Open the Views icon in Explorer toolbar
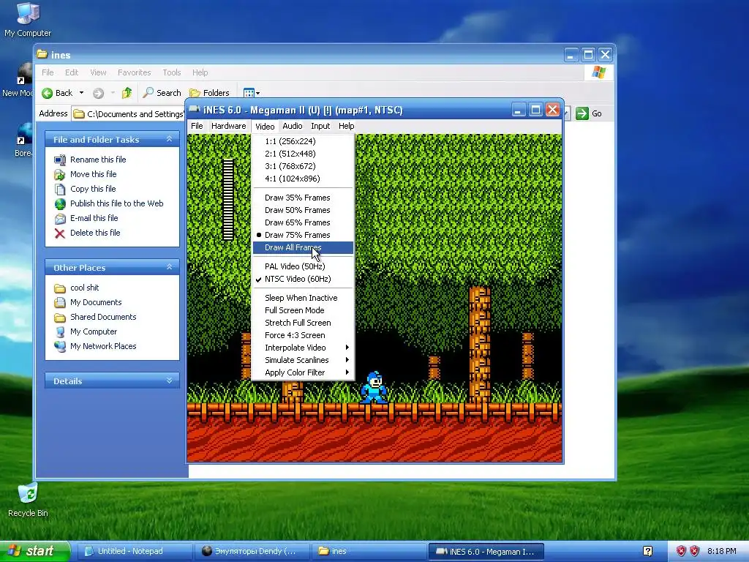This screenshot has width=749, height=562. point(249,93)
